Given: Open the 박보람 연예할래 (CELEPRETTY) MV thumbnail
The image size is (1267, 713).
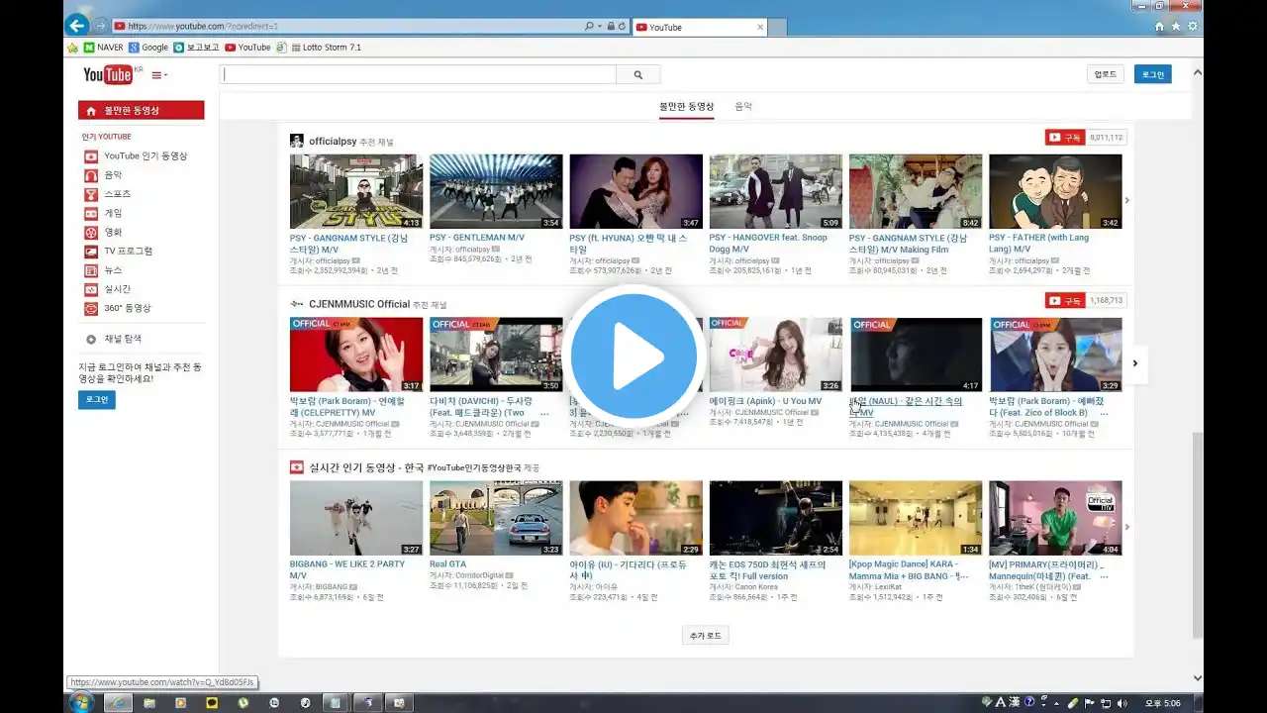Looking at the screenshot, I should coord(356,355).
